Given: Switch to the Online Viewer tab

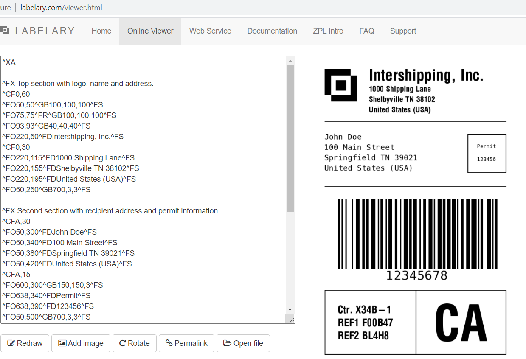Looking at the screenshot, I should (150, 31).
